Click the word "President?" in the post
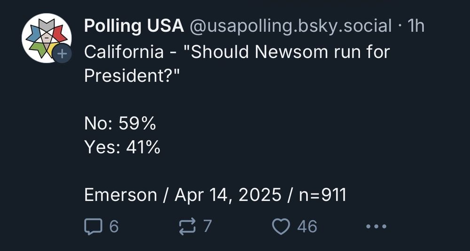 pyautogui.click(x=132, y=76)
